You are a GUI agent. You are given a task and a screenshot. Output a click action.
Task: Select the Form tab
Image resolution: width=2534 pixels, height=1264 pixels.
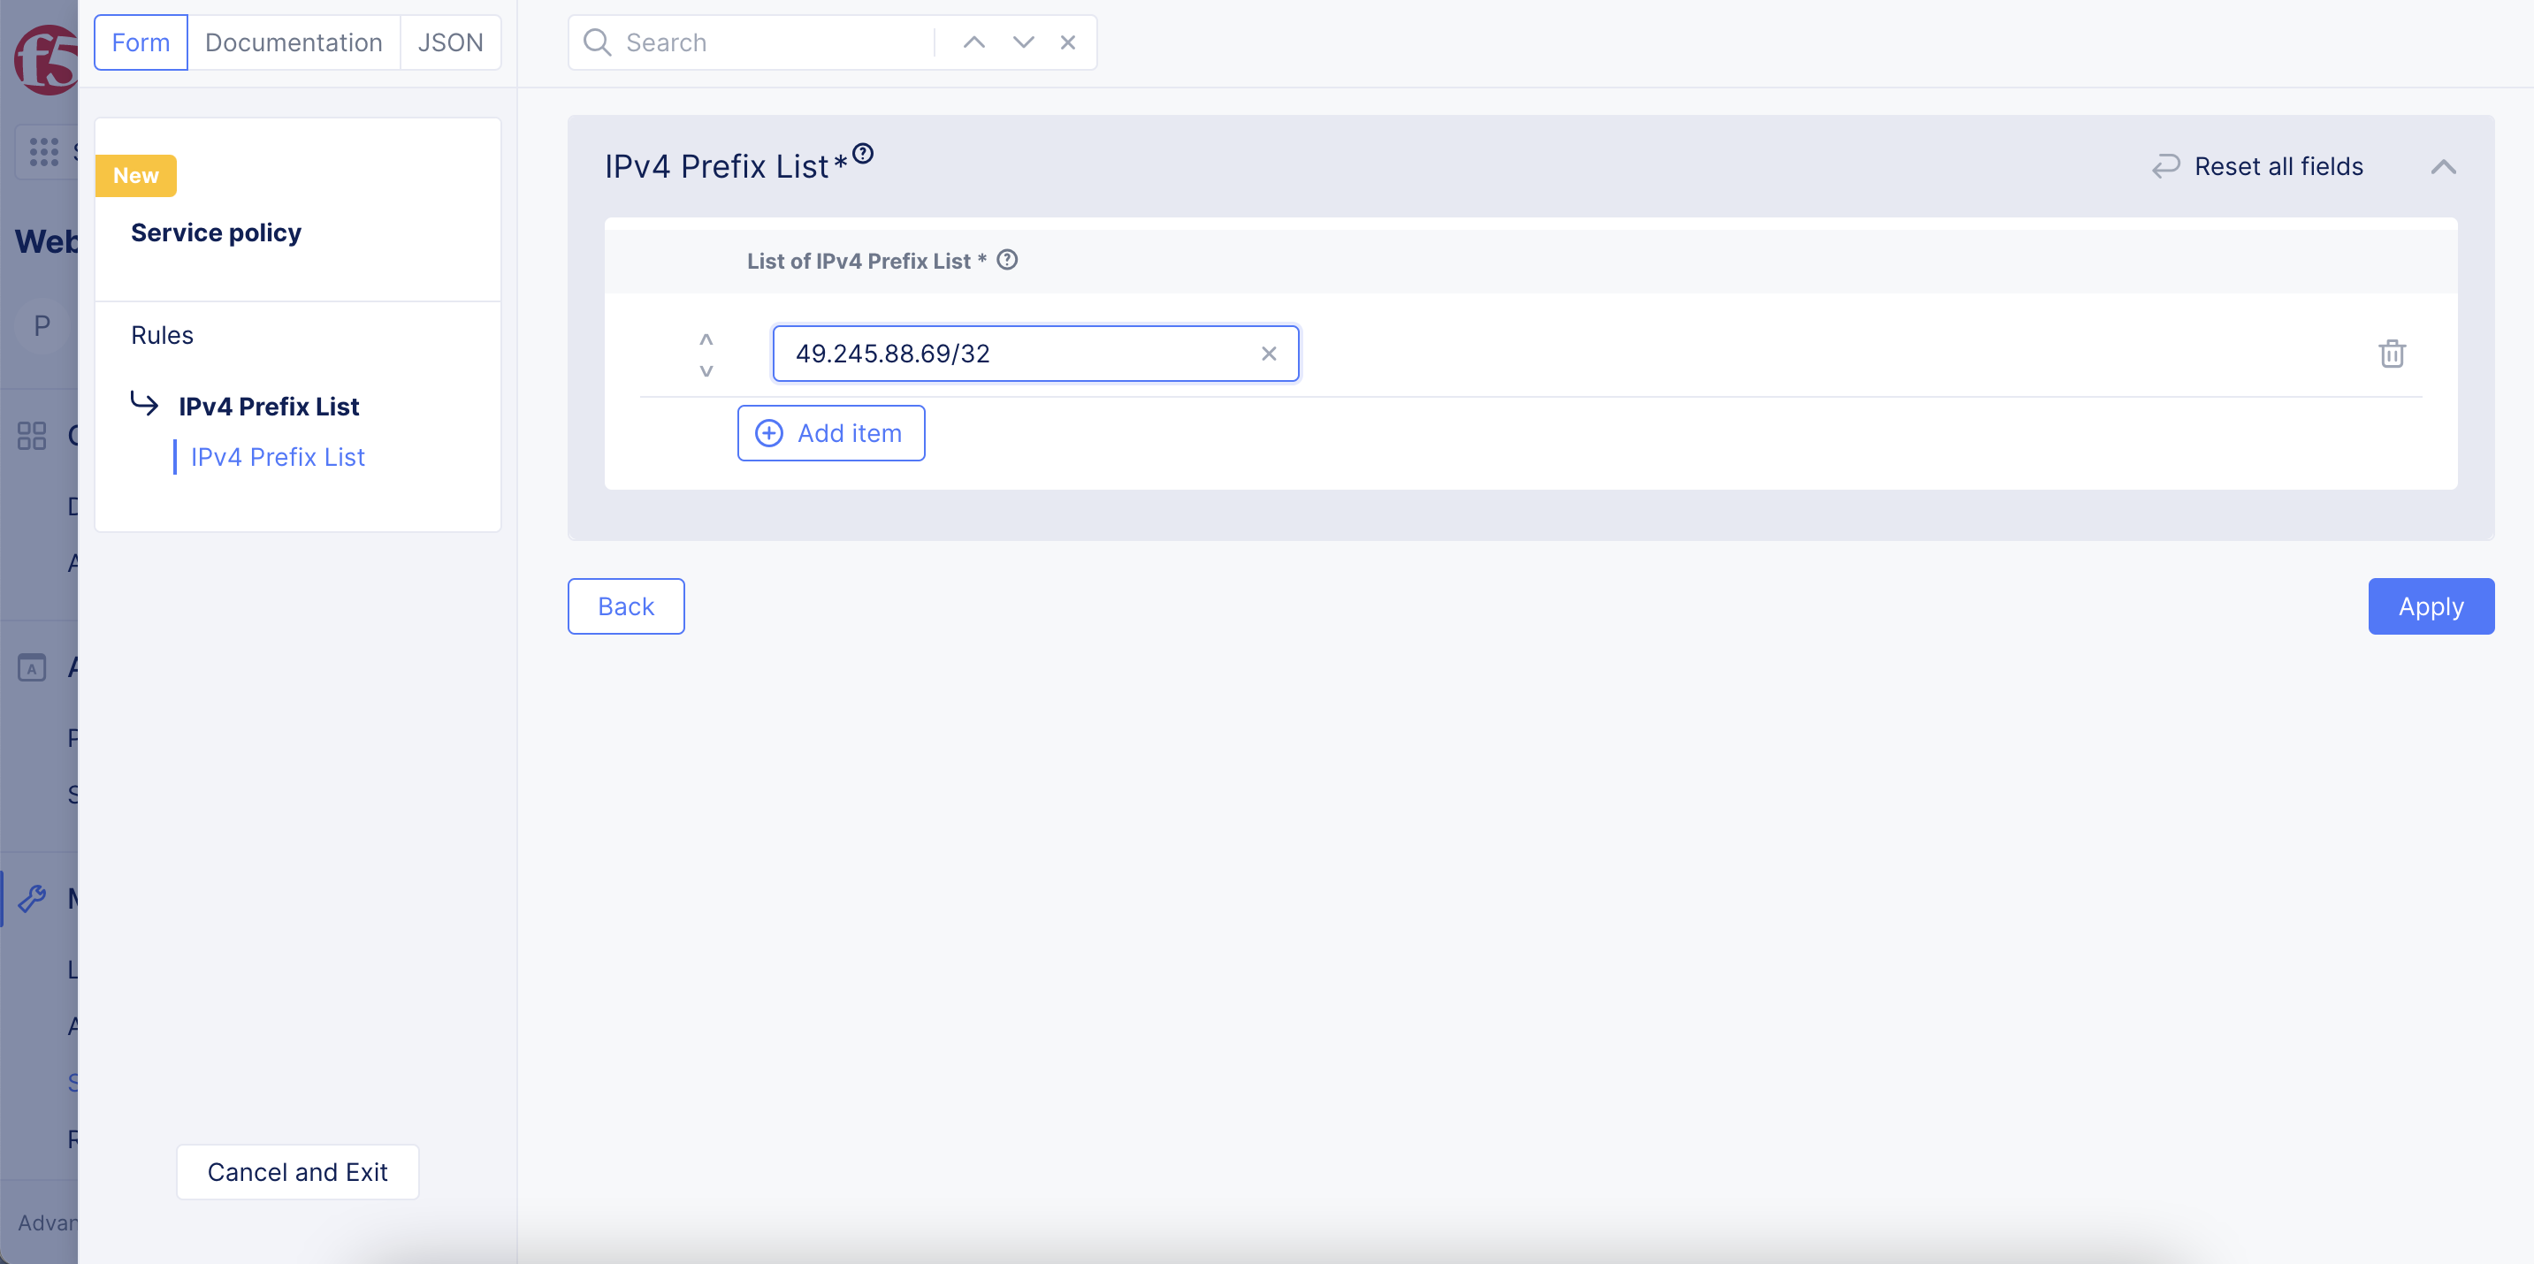coord(140,42)
